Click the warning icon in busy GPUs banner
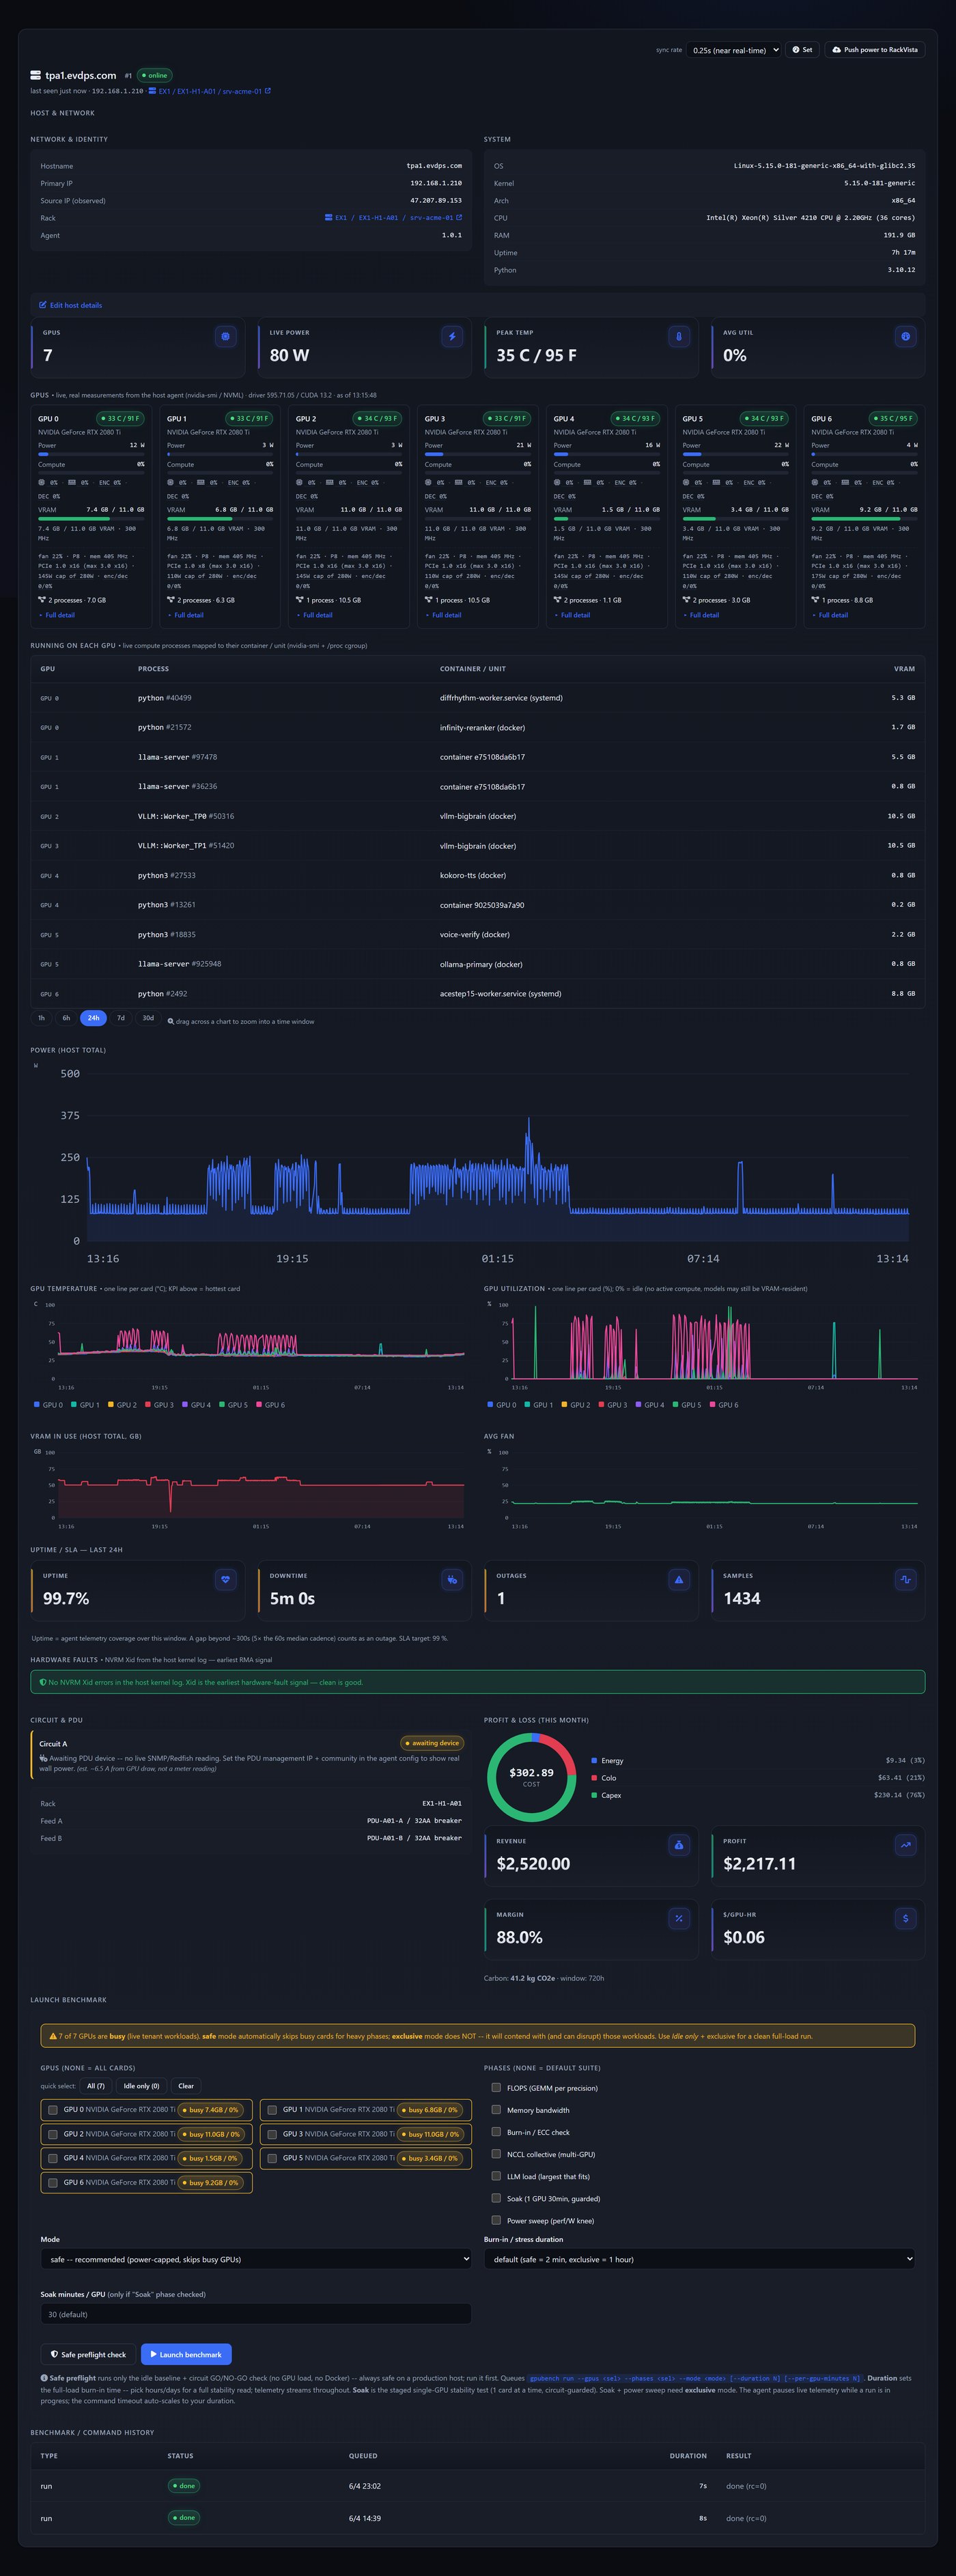 (x=54, y=2036)
